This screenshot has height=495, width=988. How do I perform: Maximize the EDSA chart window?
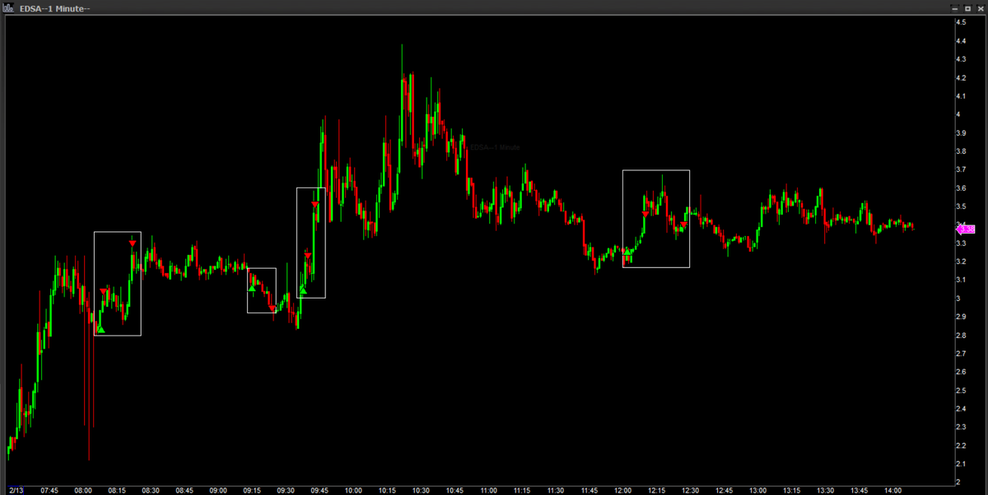[967, 7]
